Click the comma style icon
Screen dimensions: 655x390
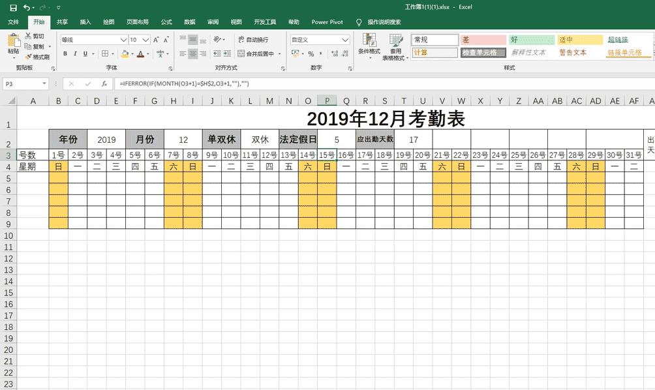320,53
